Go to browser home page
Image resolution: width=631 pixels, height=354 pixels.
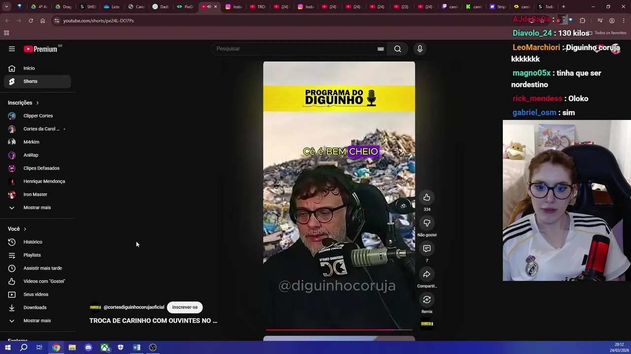coord(42,21)
